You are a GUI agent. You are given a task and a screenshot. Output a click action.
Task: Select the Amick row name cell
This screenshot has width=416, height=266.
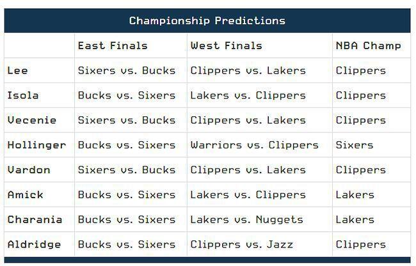[x=25, y=194]
